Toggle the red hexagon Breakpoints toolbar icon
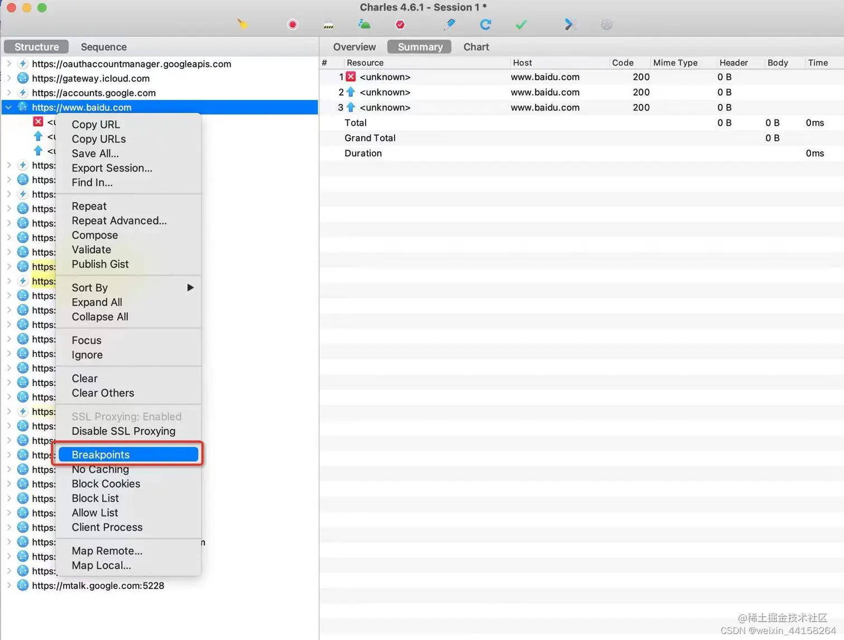 (400, 25)
